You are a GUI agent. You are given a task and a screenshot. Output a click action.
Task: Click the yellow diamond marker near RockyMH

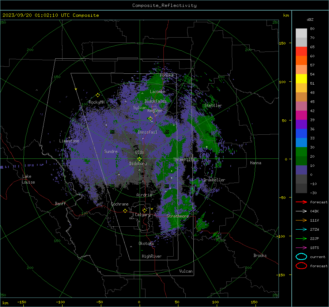coord(98,95)
